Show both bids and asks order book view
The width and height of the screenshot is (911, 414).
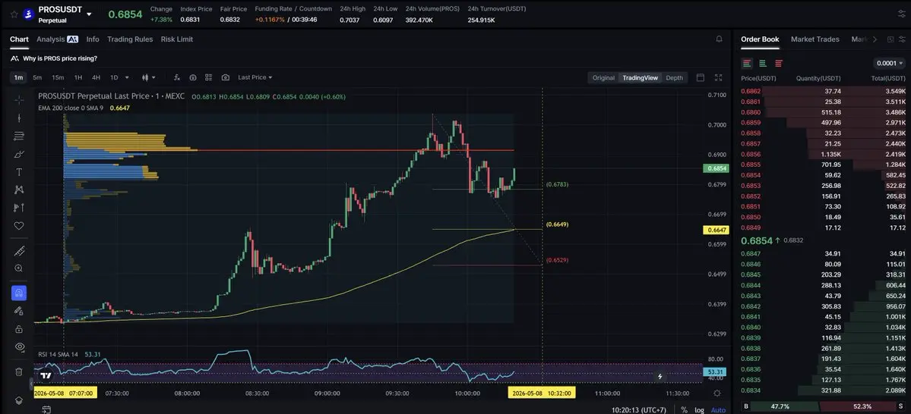(747, 63)
